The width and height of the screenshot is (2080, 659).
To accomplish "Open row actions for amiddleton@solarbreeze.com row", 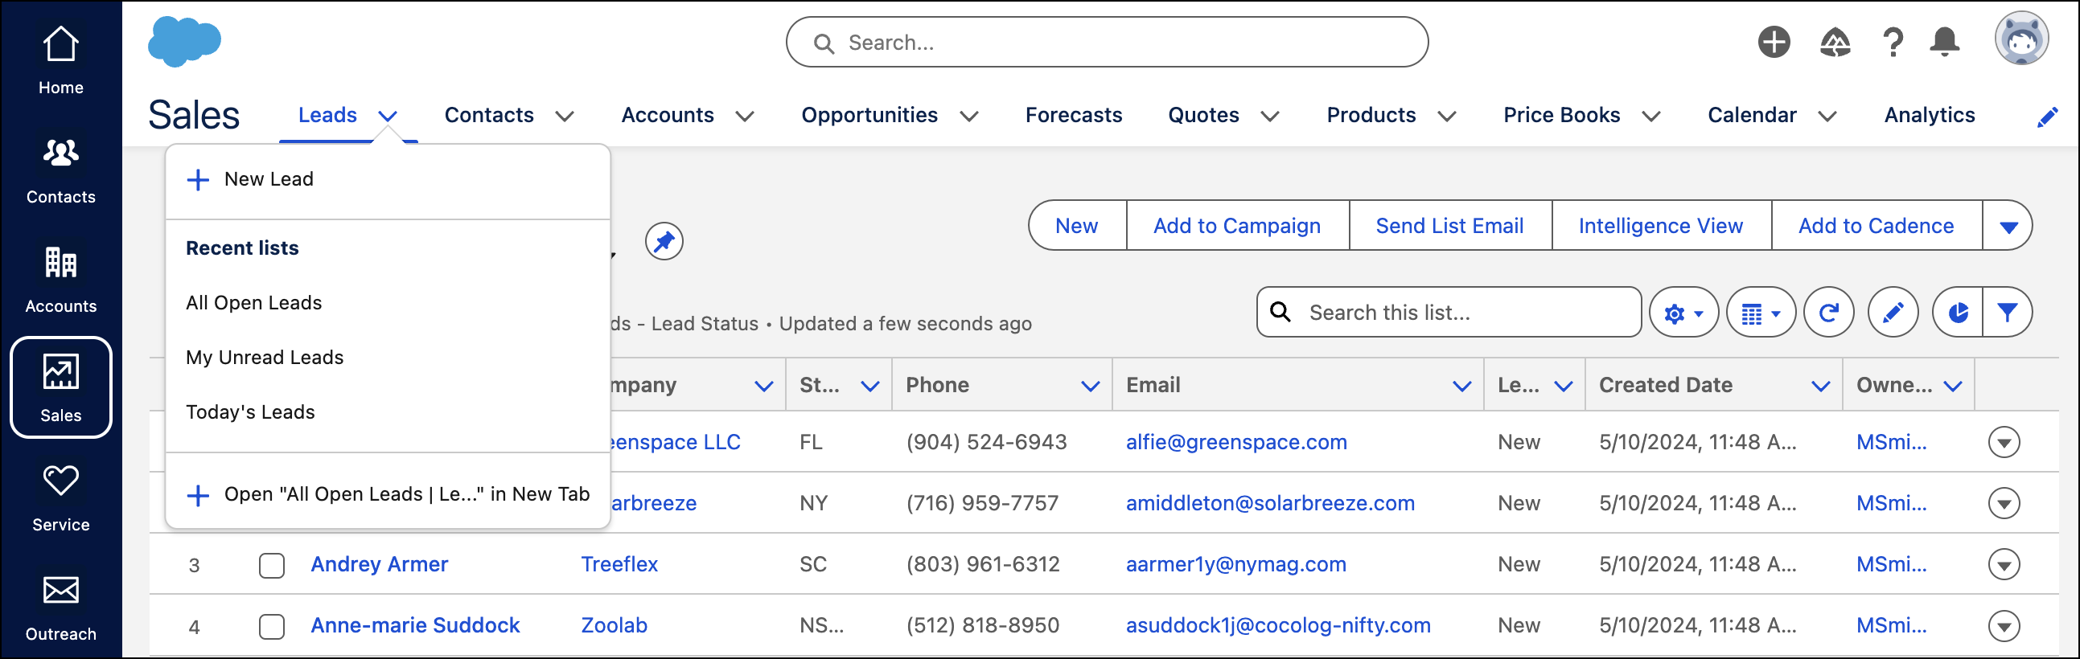I will (2004, 503).
